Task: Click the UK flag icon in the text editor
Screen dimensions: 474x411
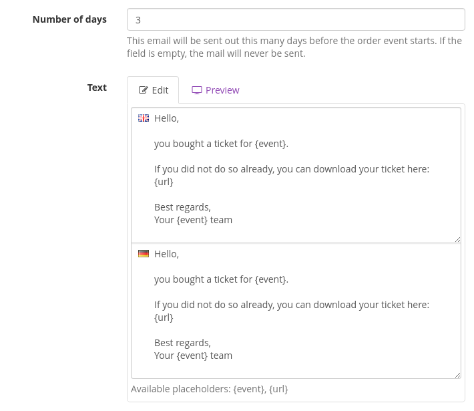Action: pos(144,118)
